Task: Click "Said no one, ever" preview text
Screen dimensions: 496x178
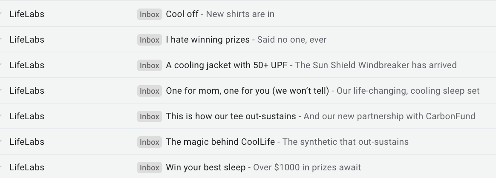Action: (291, 40)
